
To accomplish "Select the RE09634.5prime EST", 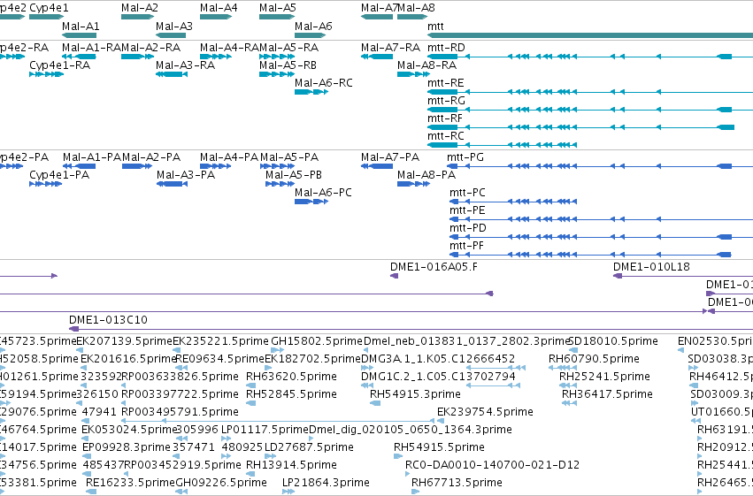I will coord(181,368).
